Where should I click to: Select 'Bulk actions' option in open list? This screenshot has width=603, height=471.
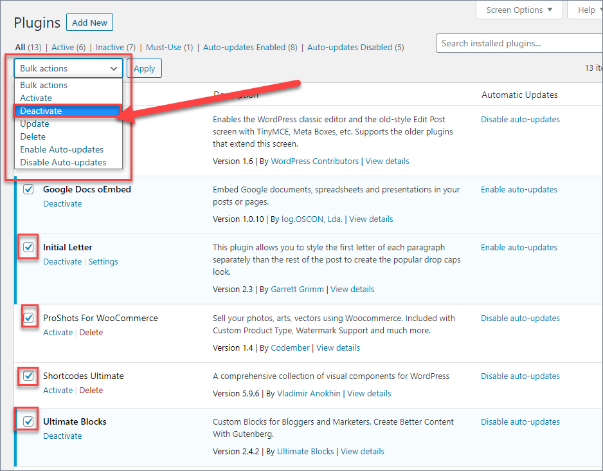point(68,85)
